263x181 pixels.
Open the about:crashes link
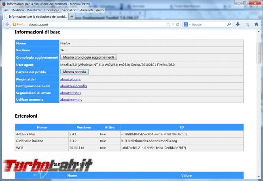[x=70, y=93]
